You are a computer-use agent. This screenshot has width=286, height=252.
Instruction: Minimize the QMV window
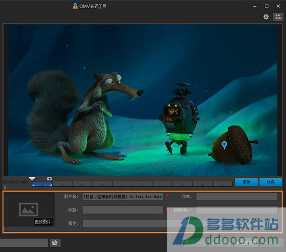[x=255, y=6]
